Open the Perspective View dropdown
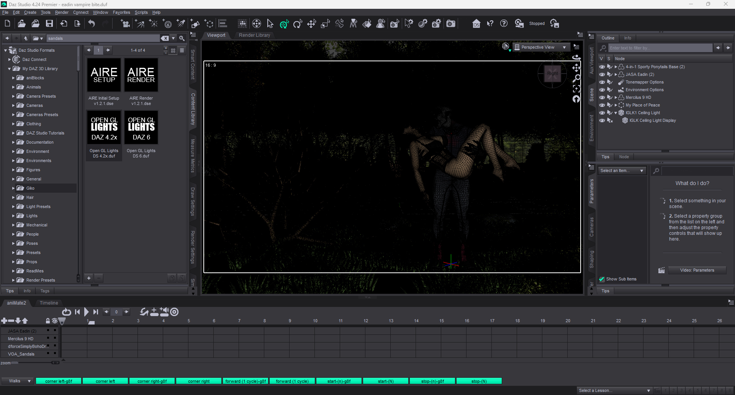 (x=540, y=47)
